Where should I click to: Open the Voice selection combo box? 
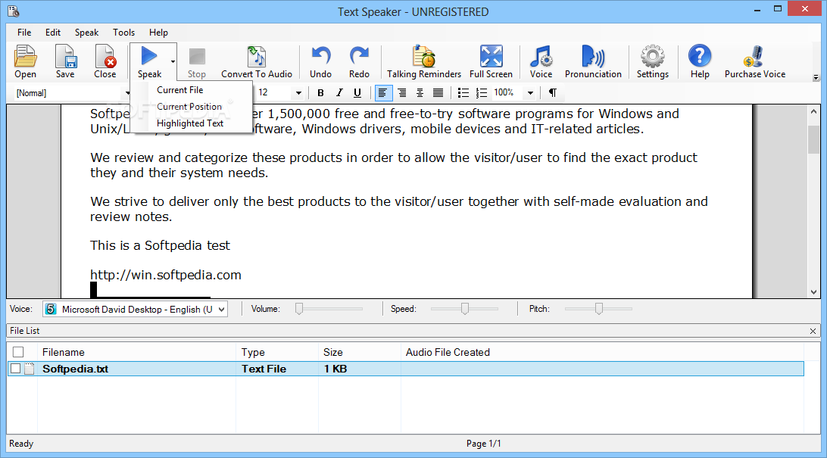pyautogui.click(x=135, y=310)
